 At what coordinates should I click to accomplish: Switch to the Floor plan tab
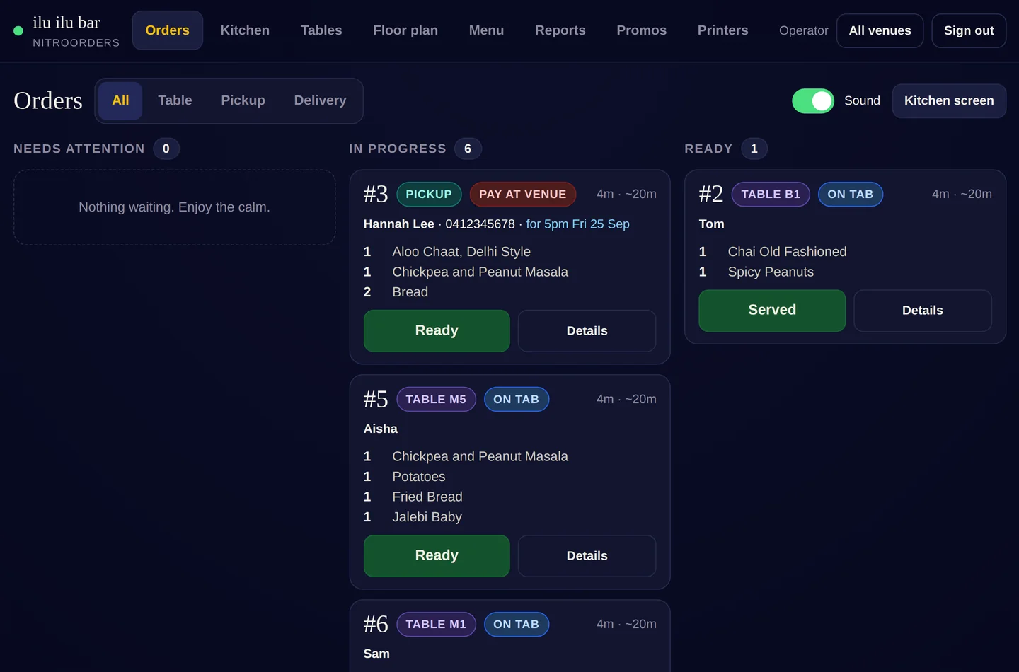click(405, 30)
